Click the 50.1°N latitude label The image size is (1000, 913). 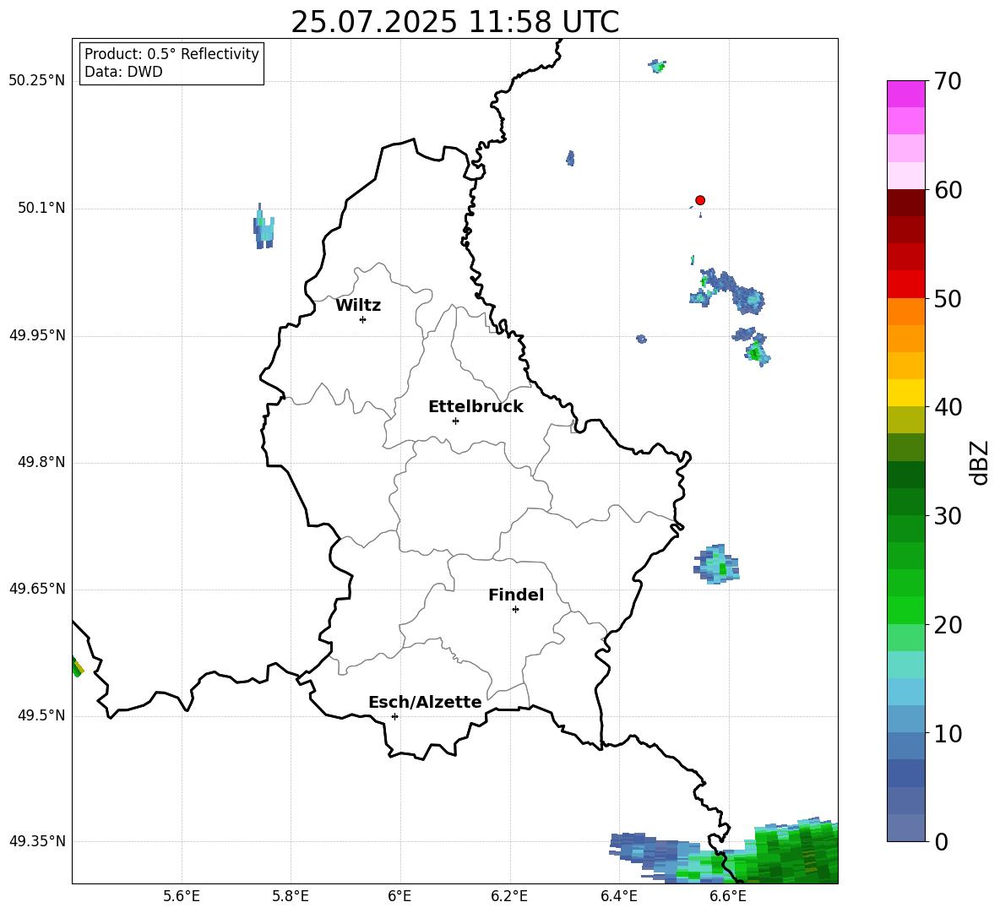[x=41, y=208]
